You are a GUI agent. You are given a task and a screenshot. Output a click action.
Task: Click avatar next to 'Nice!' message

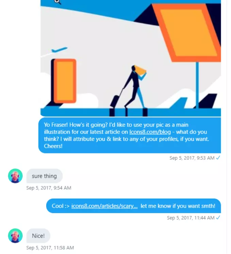[15, 236]
